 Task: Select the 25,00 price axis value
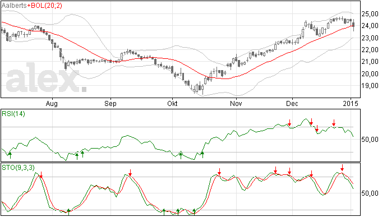point(370,14)
